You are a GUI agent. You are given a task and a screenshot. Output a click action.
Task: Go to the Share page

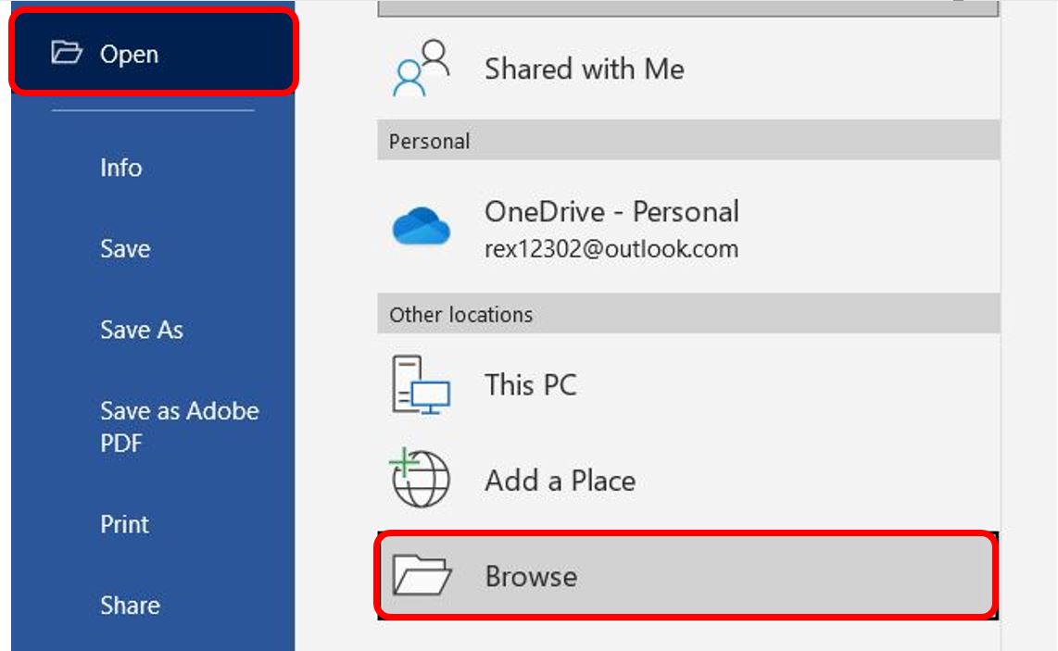click(130, 605)
